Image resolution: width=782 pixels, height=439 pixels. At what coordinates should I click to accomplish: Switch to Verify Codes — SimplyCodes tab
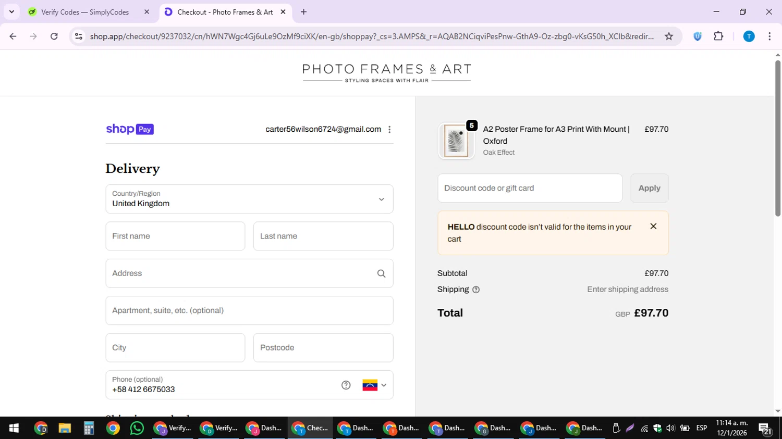(x=85, y=12)
